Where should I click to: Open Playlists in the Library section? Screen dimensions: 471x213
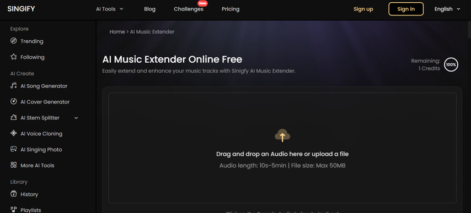click(x=31, y=210)
